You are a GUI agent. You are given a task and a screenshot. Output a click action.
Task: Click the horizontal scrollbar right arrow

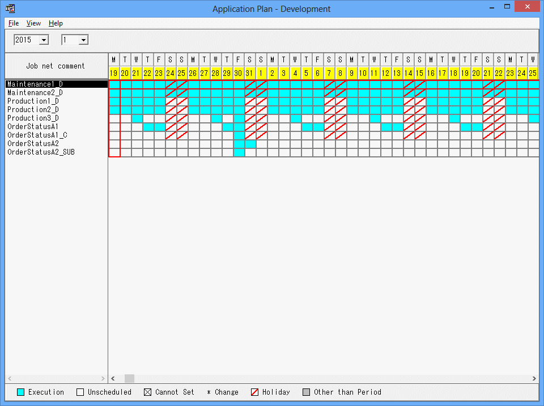click(534, 378)
